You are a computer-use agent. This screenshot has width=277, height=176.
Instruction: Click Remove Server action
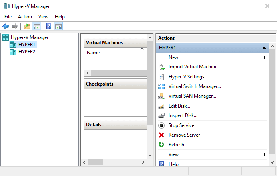pyautogui.click(x=184, y=135)
